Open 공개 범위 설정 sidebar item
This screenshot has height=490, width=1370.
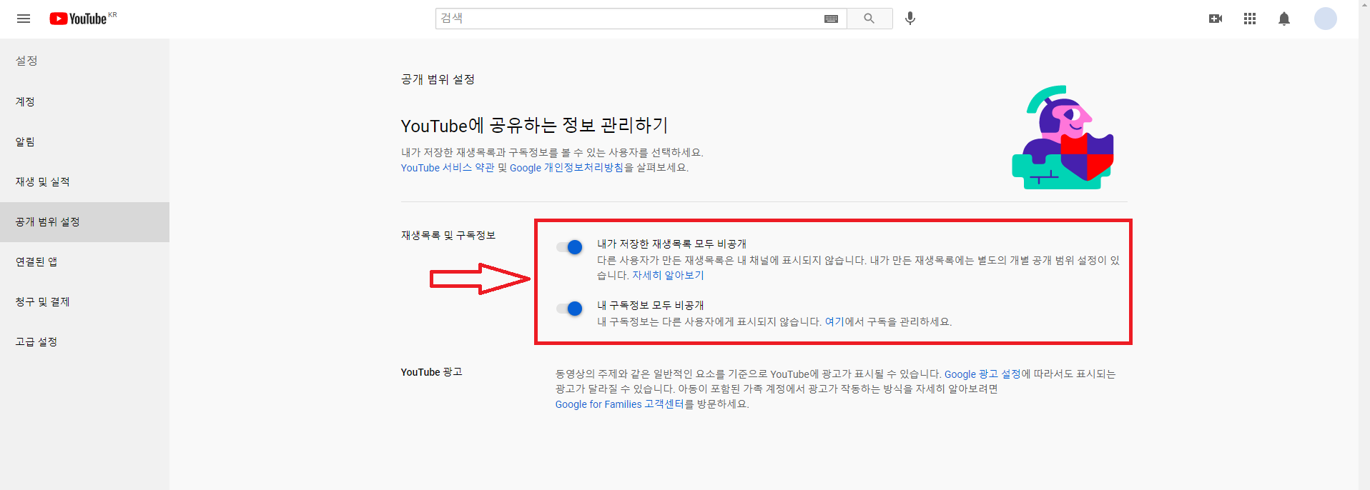tap(84, 222)
